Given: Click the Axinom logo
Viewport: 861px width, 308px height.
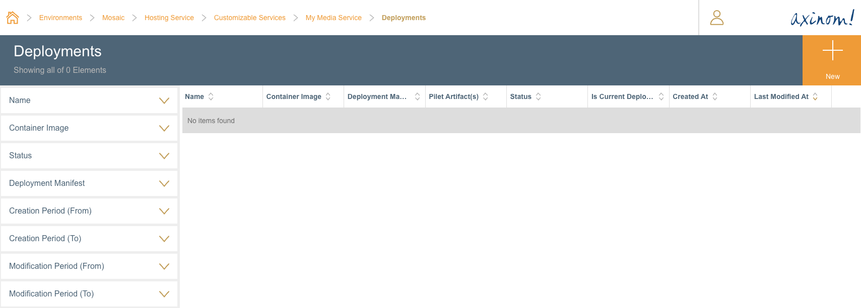Looking at the screenshot, I should 822,18.
